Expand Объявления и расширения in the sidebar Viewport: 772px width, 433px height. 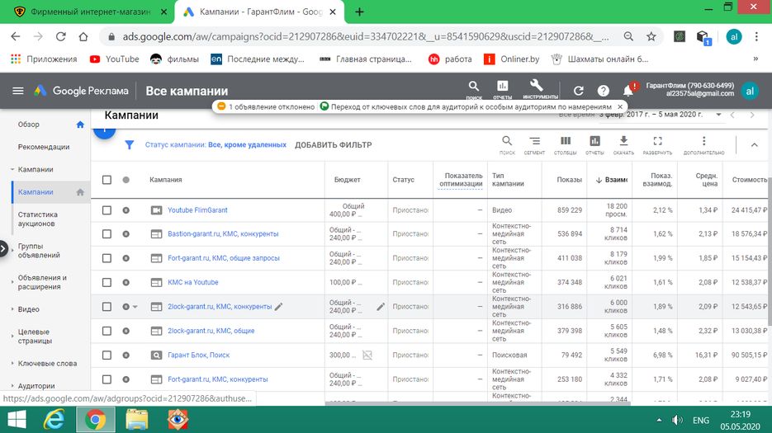tap(12, 282)
